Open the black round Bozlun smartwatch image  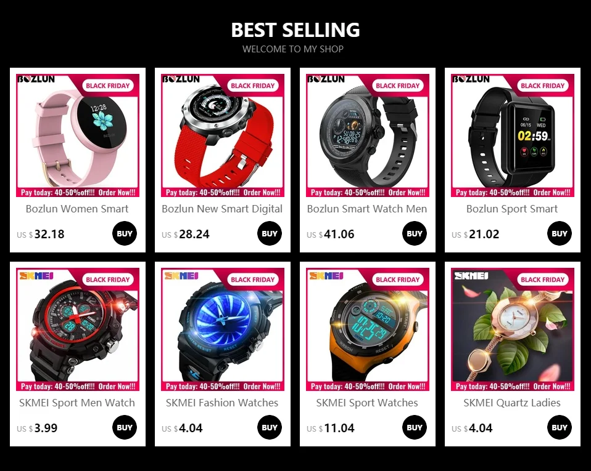(368, 135)
